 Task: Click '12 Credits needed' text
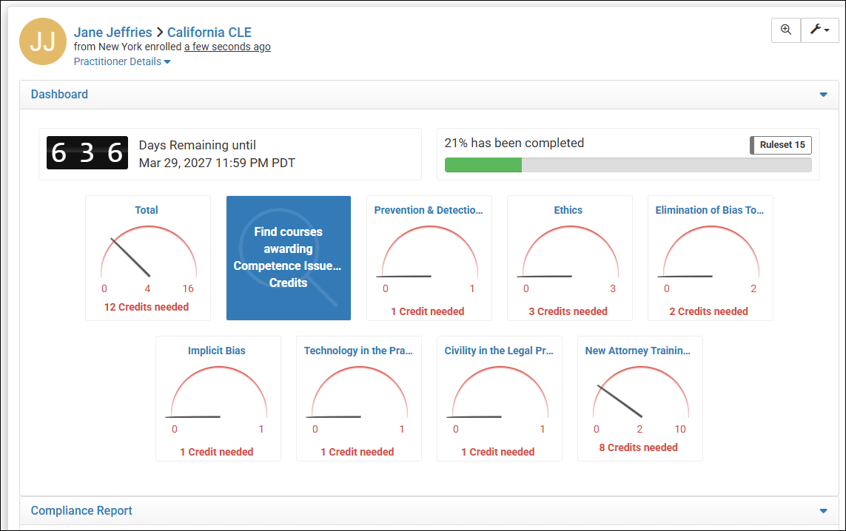[147, 307]
